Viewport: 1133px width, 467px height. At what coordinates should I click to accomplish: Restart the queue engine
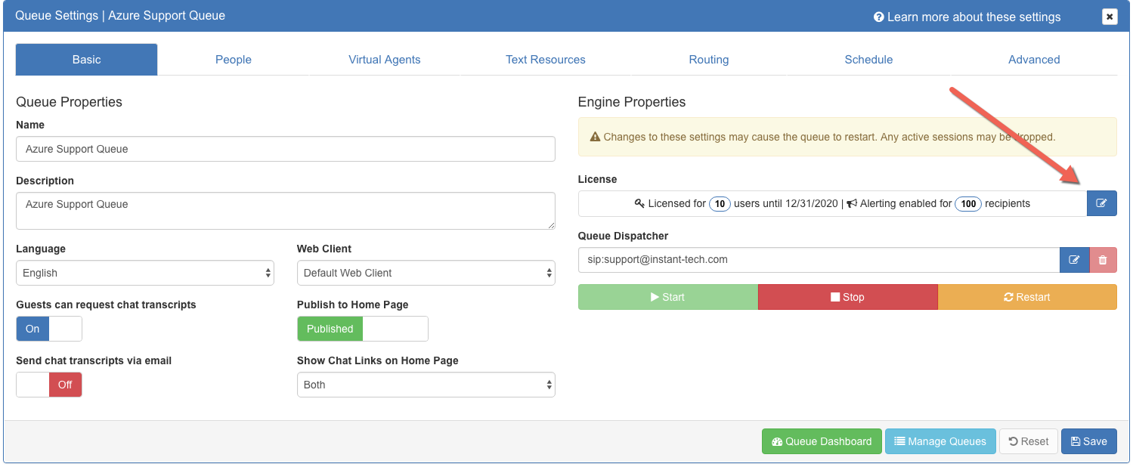1027,297
